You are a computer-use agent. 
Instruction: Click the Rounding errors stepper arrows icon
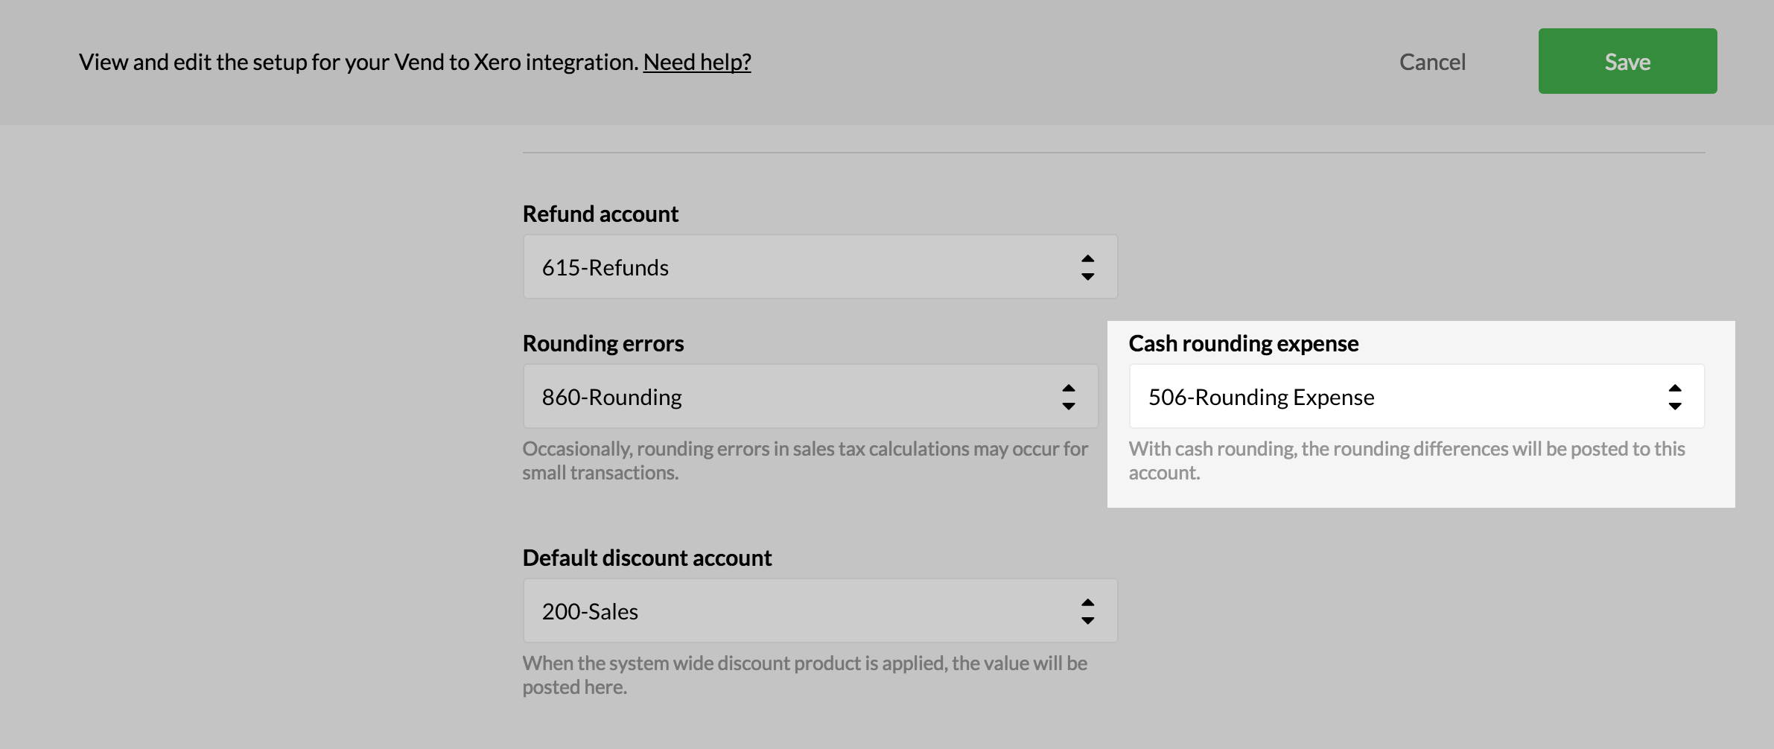pyautogui.click(x=1068, y=397)
